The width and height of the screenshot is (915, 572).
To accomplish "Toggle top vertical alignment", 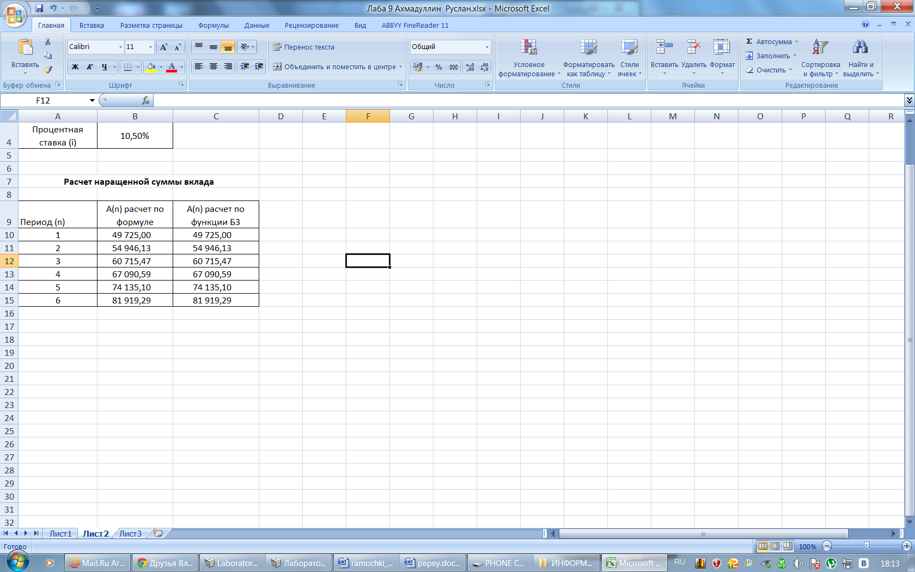I will point(199,47).
